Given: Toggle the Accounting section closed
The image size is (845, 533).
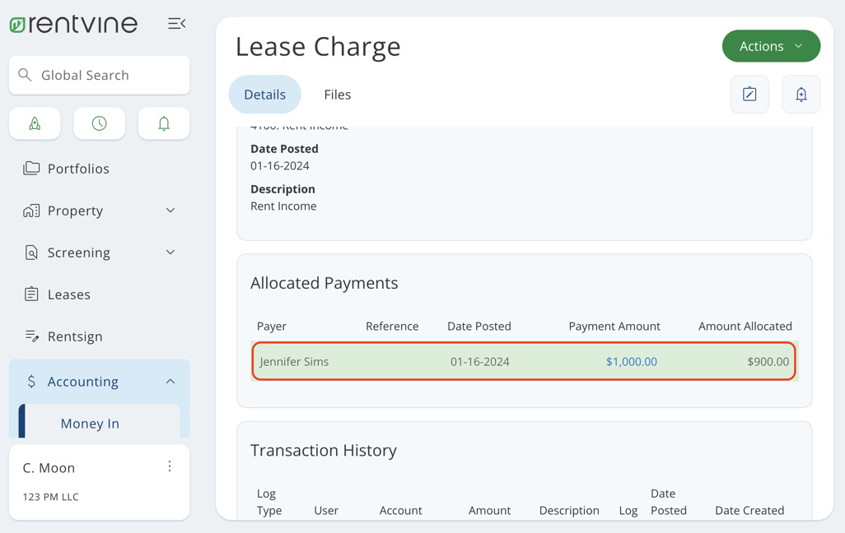Looking at the screenshot, I should (x=170, y=381).
